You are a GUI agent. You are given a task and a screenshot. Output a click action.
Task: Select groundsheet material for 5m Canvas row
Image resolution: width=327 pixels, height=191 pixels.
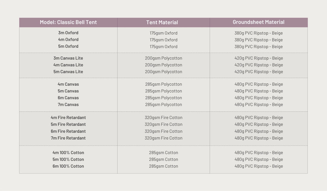tap(259, 91)
